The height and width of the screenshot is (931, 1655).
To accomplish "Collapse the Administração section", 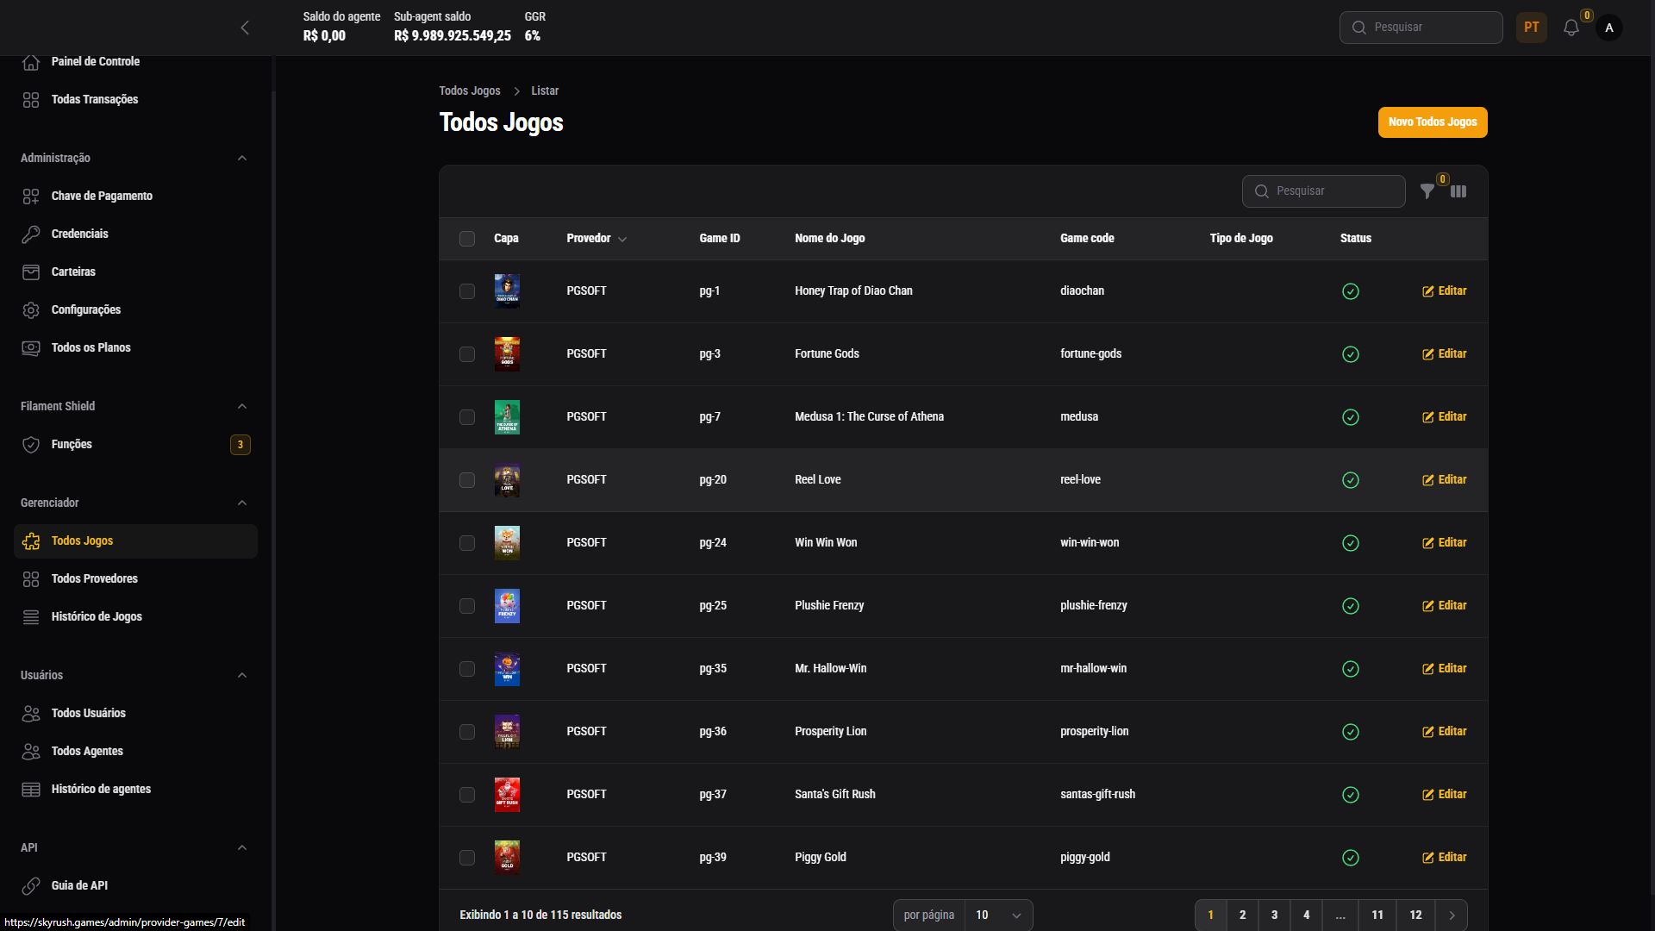I will pyautogui.click(x=242, y=159).
